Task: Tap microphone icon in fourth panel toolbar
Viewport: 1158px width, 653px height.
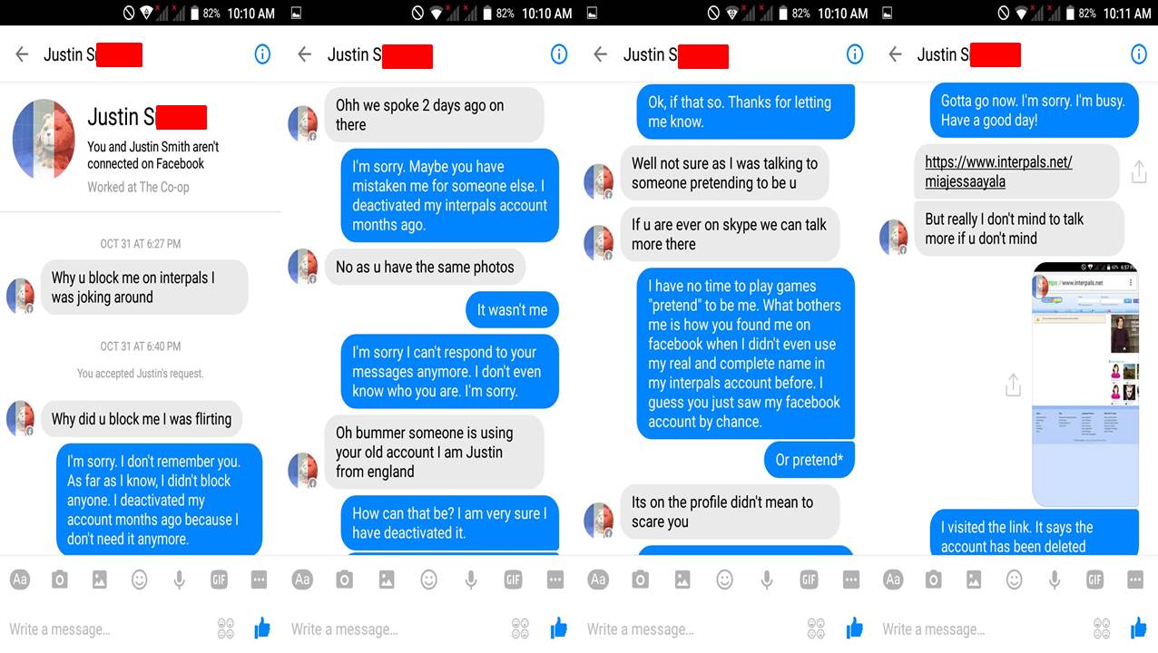Action: (x=1055, y=580)
